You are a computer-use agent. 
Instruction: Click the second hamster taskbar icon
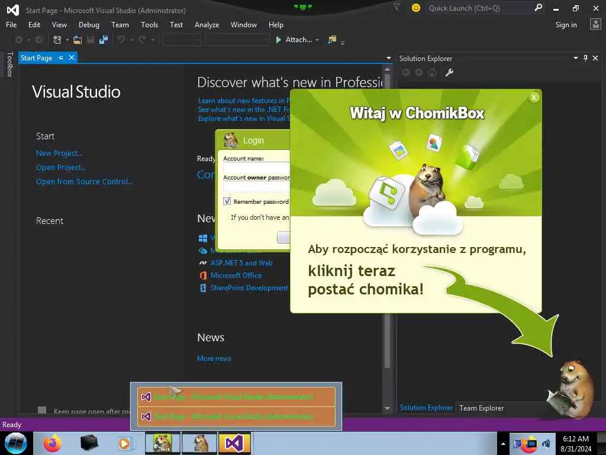coord(199,443)
